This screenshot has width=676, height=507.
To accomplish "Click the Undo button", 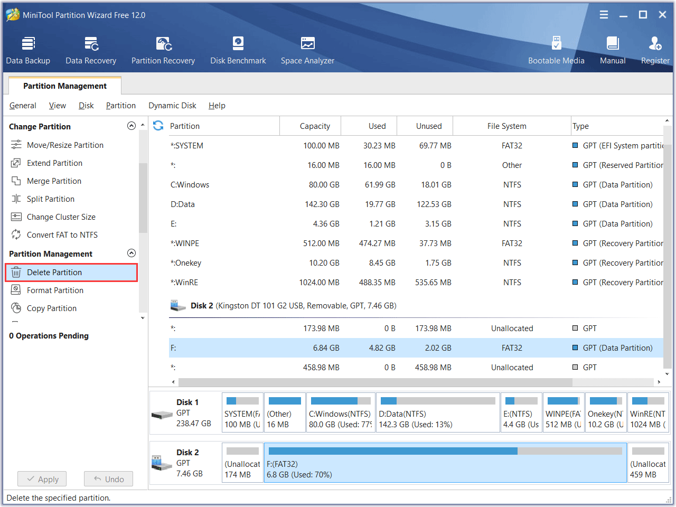I will click(x=108, y=479).
